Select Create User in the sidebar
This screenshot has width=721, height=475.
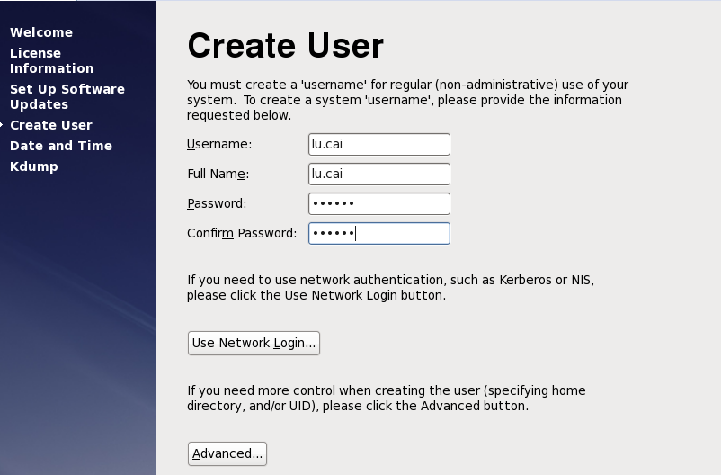[x=51, y=125]
